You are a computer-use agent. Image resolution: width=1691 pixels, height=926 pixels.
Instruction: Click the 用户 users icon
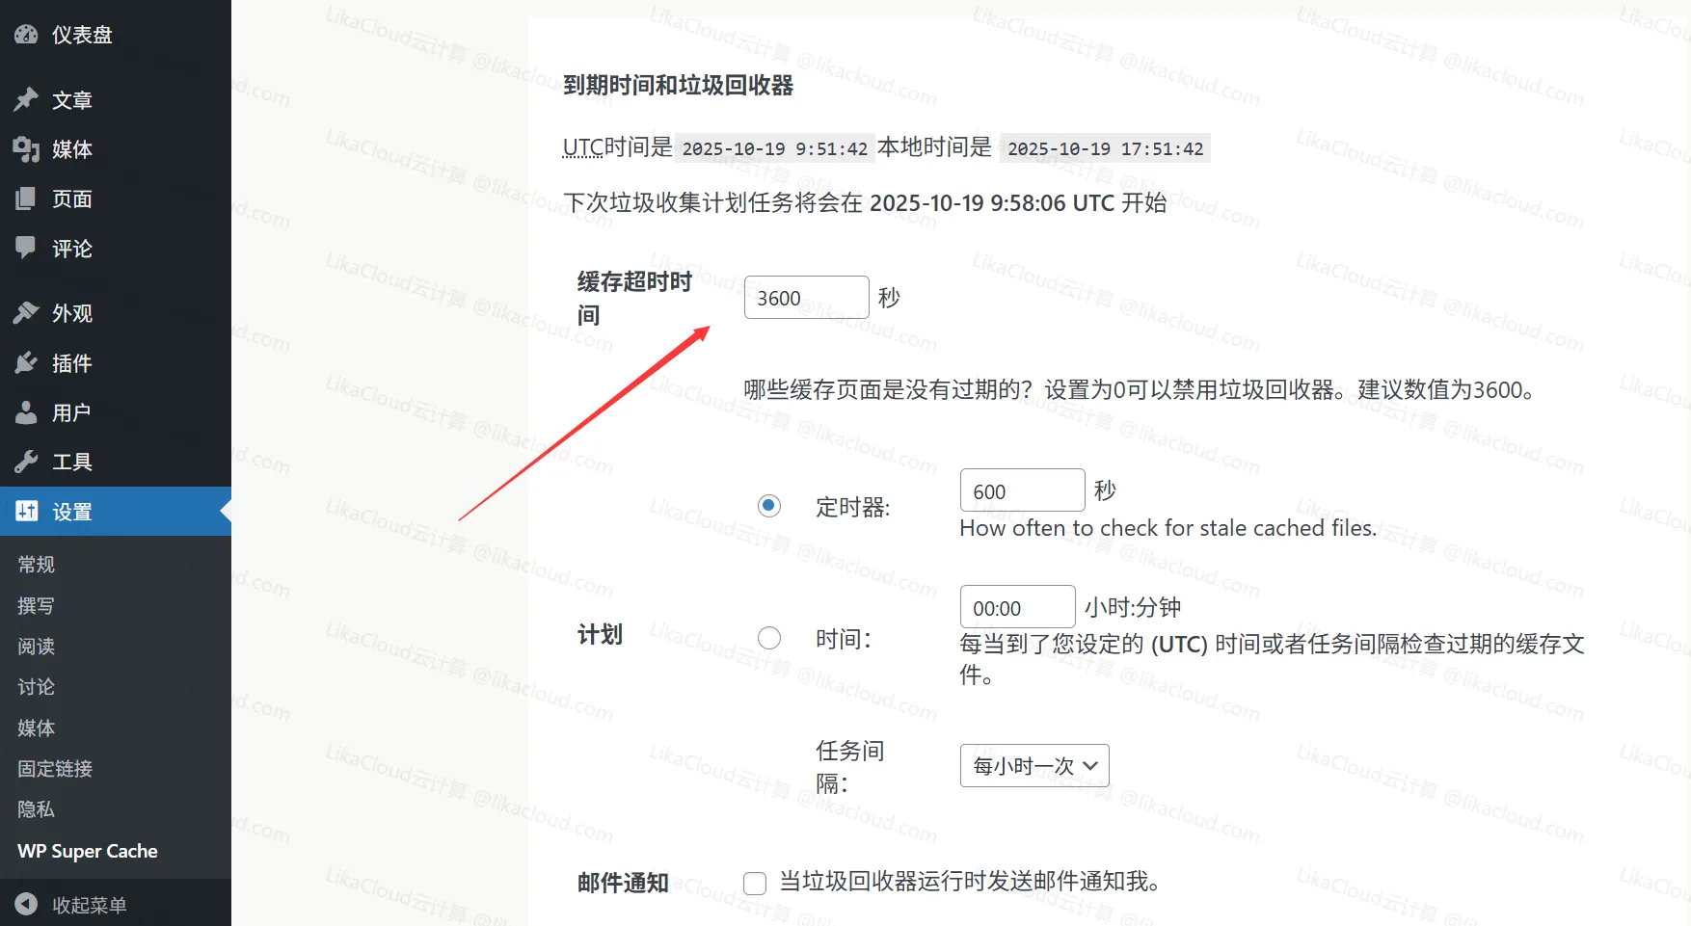pyautogui.click(x=26, y=412)
